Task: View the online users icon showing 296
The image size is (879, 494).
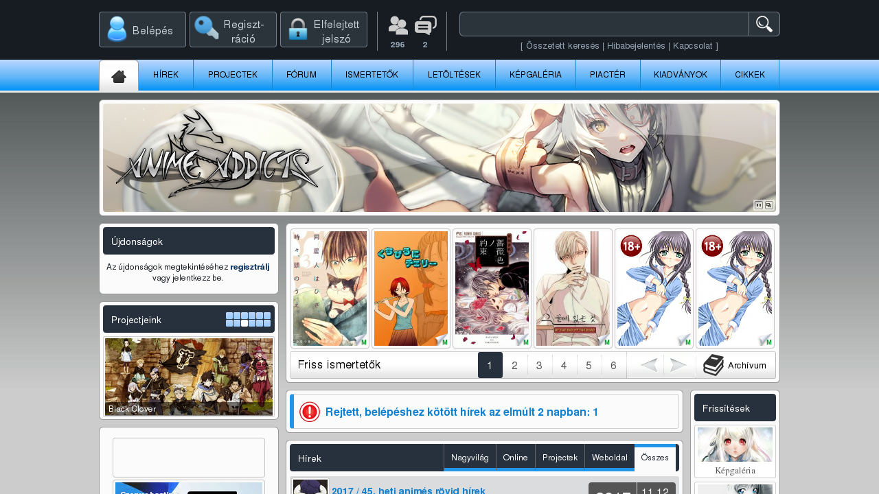Action: click(x=398, y=26)
